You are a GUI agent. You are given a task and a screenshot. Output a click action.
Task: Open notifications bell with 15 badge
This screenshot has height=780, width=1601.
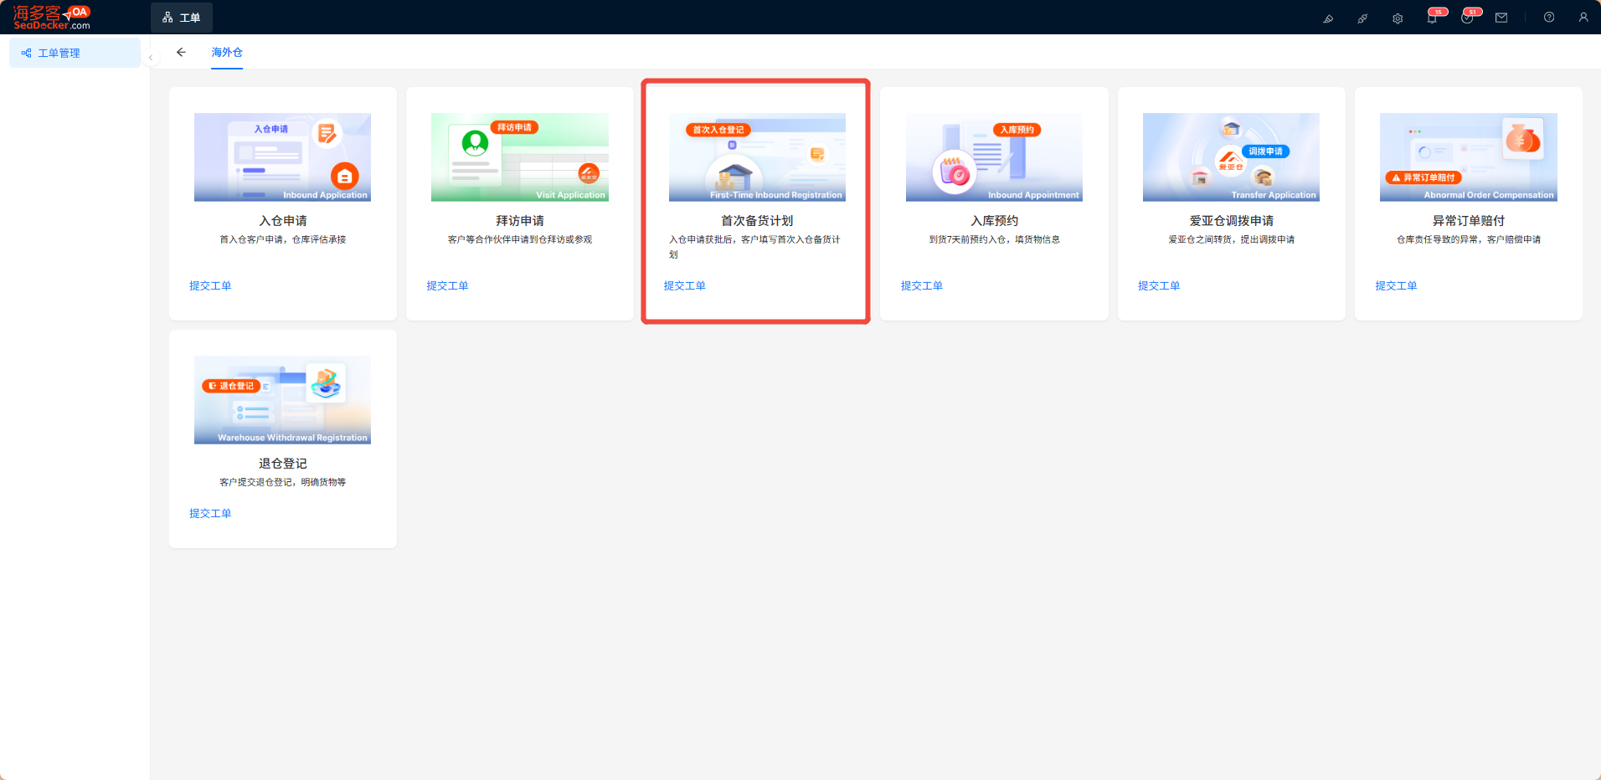pyautogui.click(x=1433, y=18)
